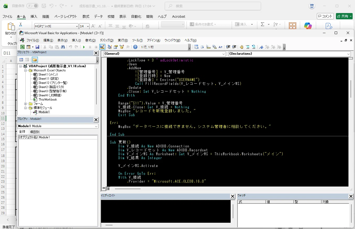
Task: Click the Outdent icon in Edit toolbar
Action: [234, 47]
